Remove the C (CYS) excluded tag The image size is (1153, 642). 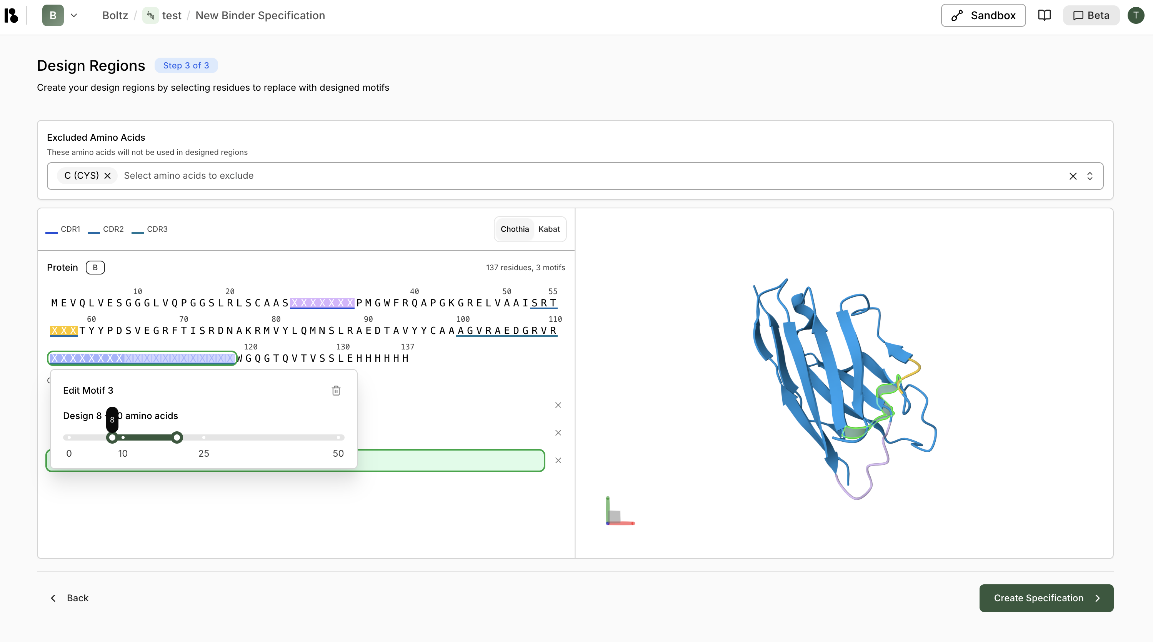(x=107, y=176)
